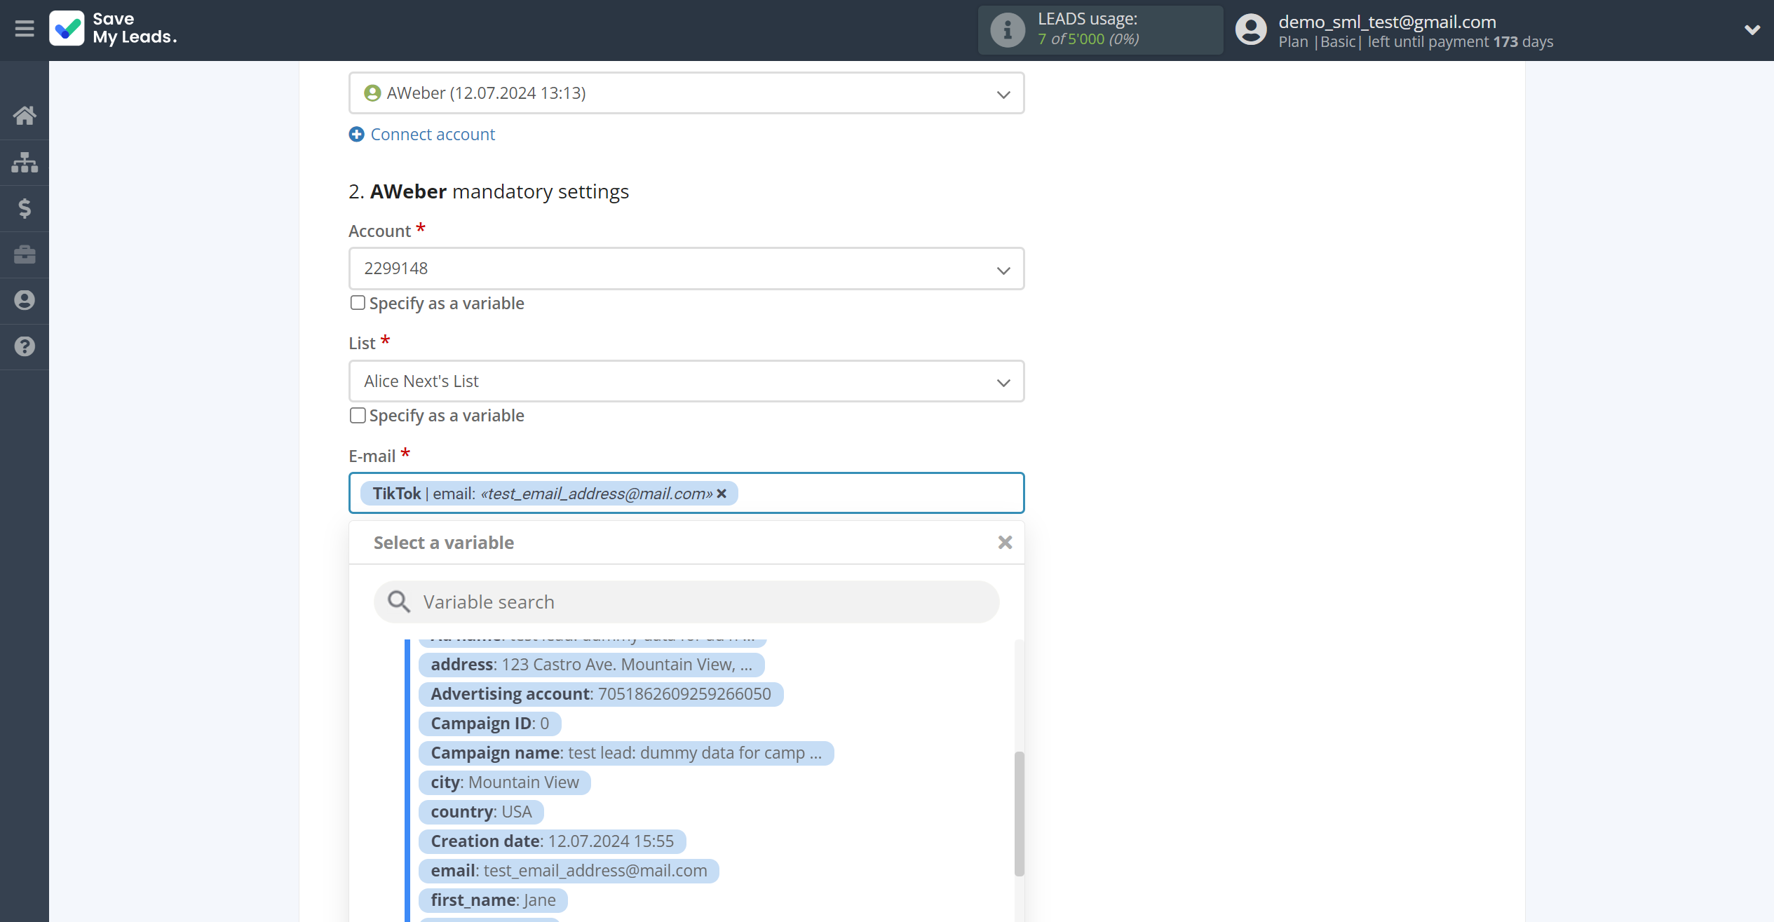The image size is (1774, 922).
Task: Open connections sitemap icon in sidebar
Action: pyautogui.click(x=25, y=162)
